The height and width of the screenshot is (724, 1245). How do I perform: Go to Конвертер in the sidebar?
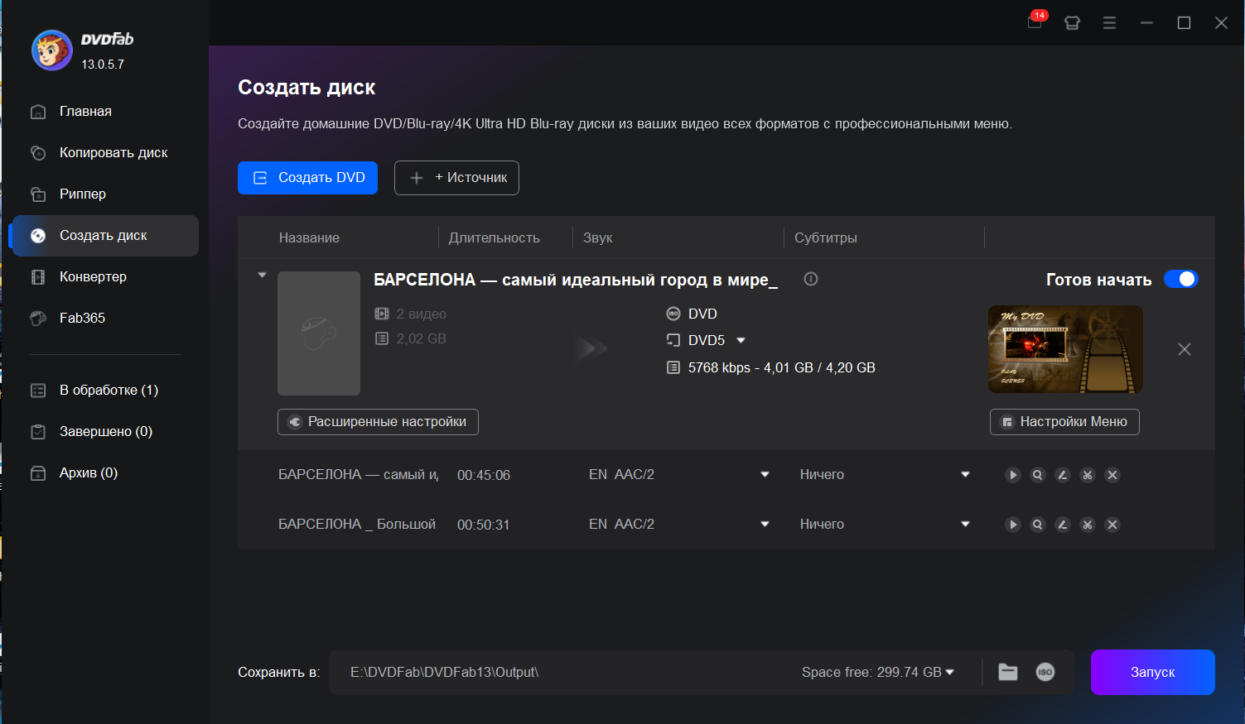(93, 276)
